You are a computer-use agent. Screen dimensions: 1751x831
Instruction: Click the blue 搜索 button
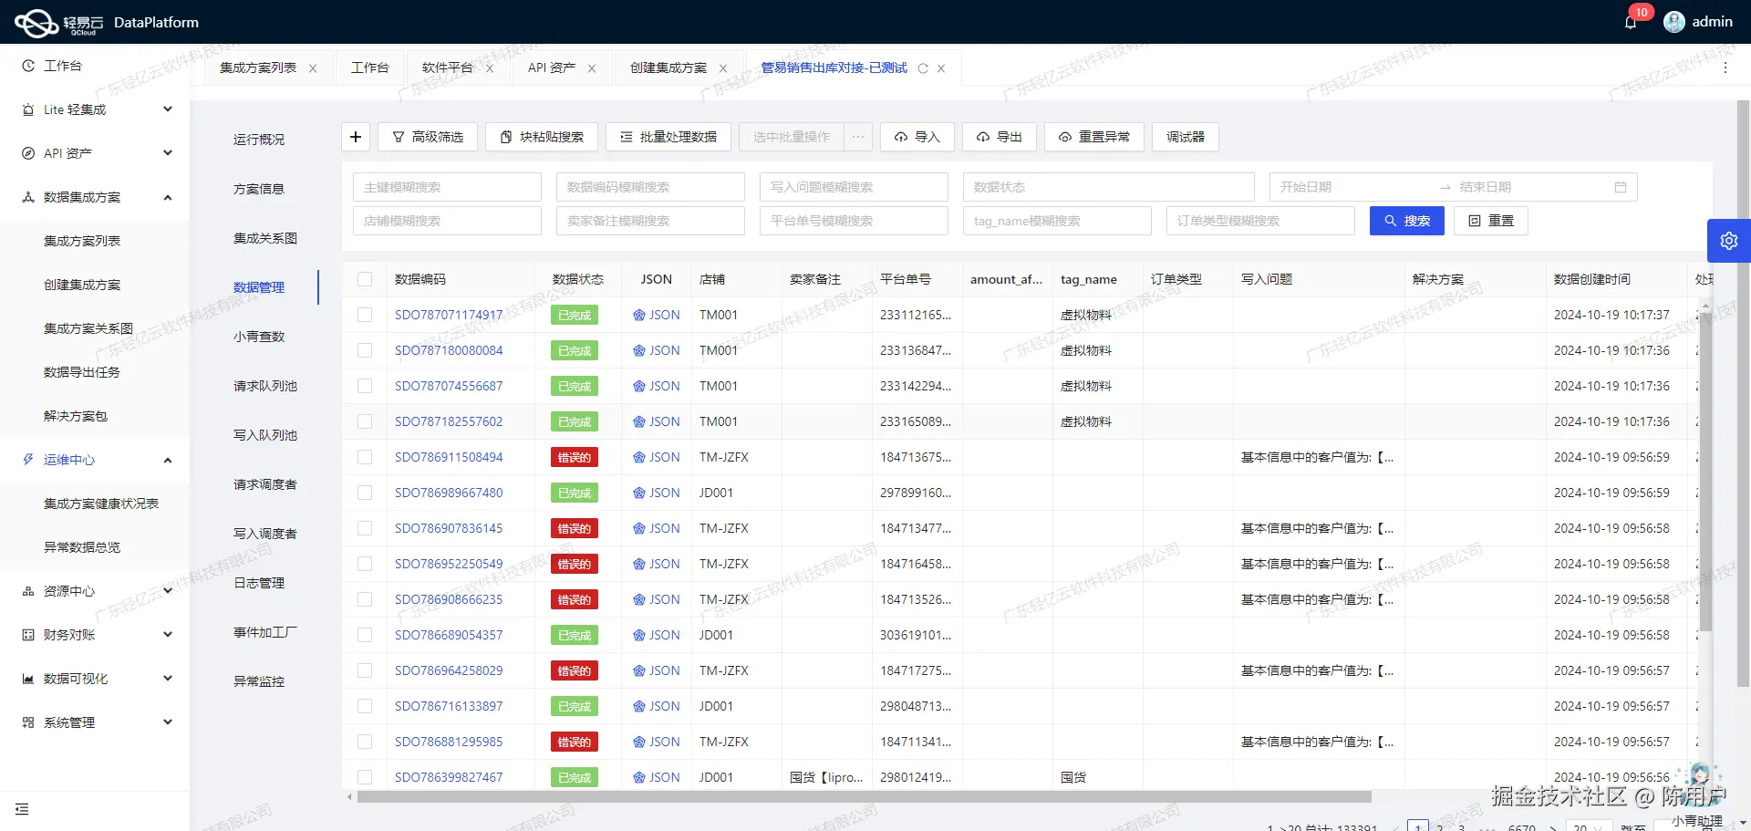pyautogui.click(x=1406, y=221)
